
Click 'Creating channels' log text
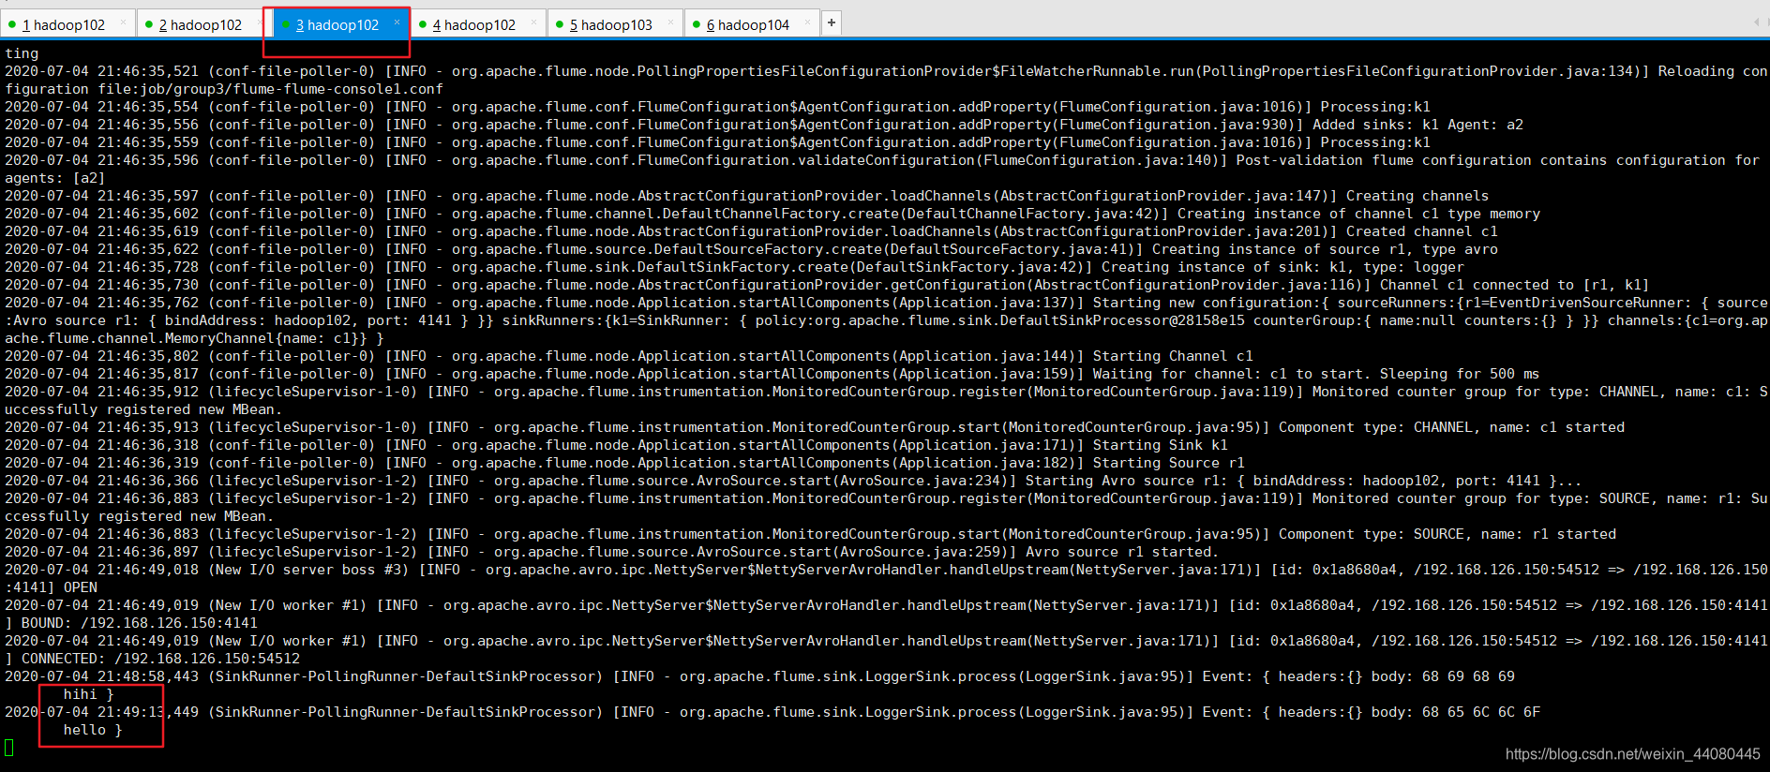tap(1417, 196)
